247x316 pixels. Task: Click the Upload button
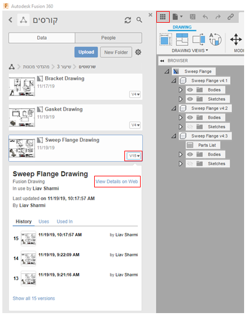click(86, 52)
